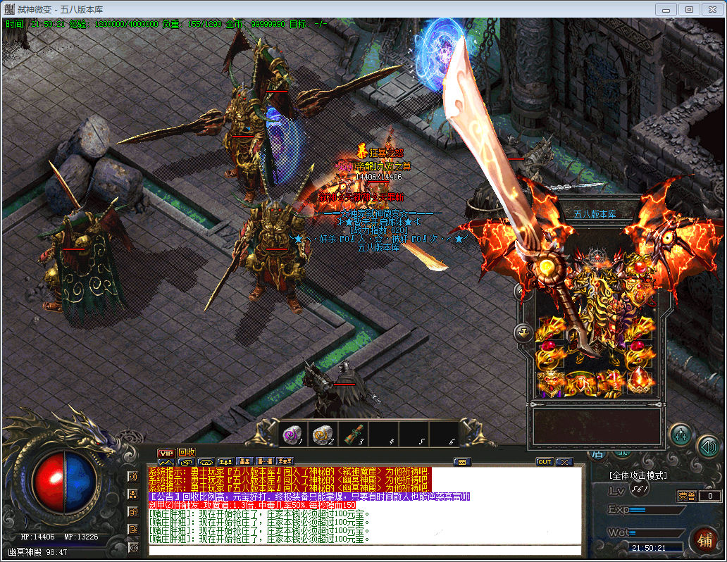727x562 pixels.
Task: Click the X button beside OUT
Action: [x=564, y=462]
